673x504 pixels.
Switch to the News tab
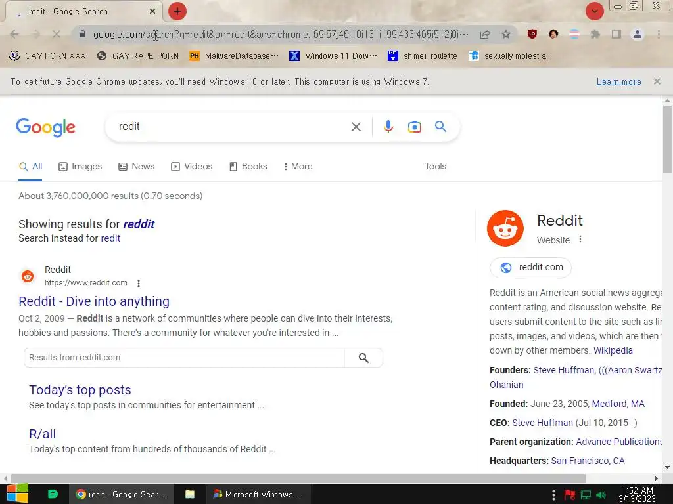pos(137,166)
